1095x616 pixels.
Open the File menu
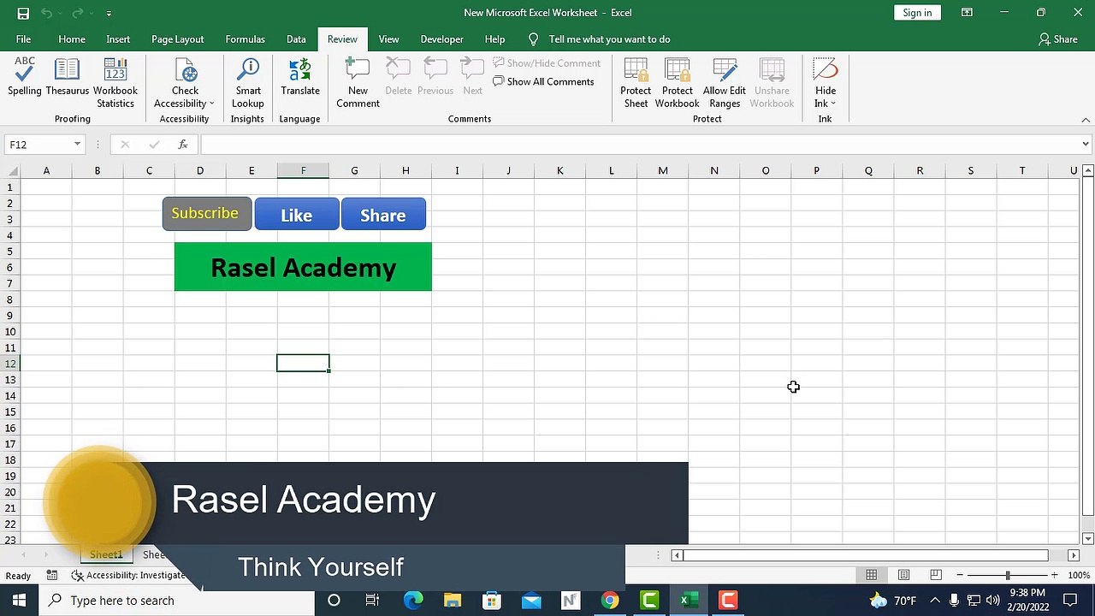point(23,39)
